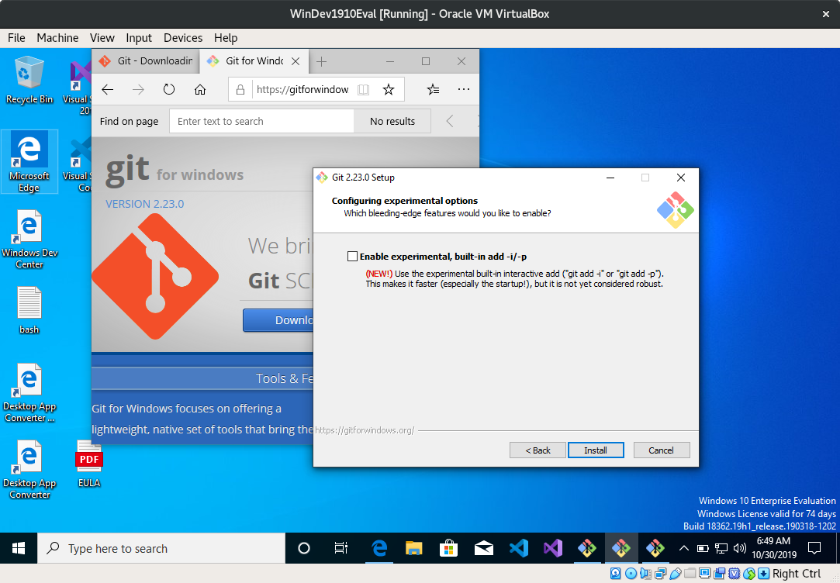Click the Type here to search box

click(x=161, y=548)
